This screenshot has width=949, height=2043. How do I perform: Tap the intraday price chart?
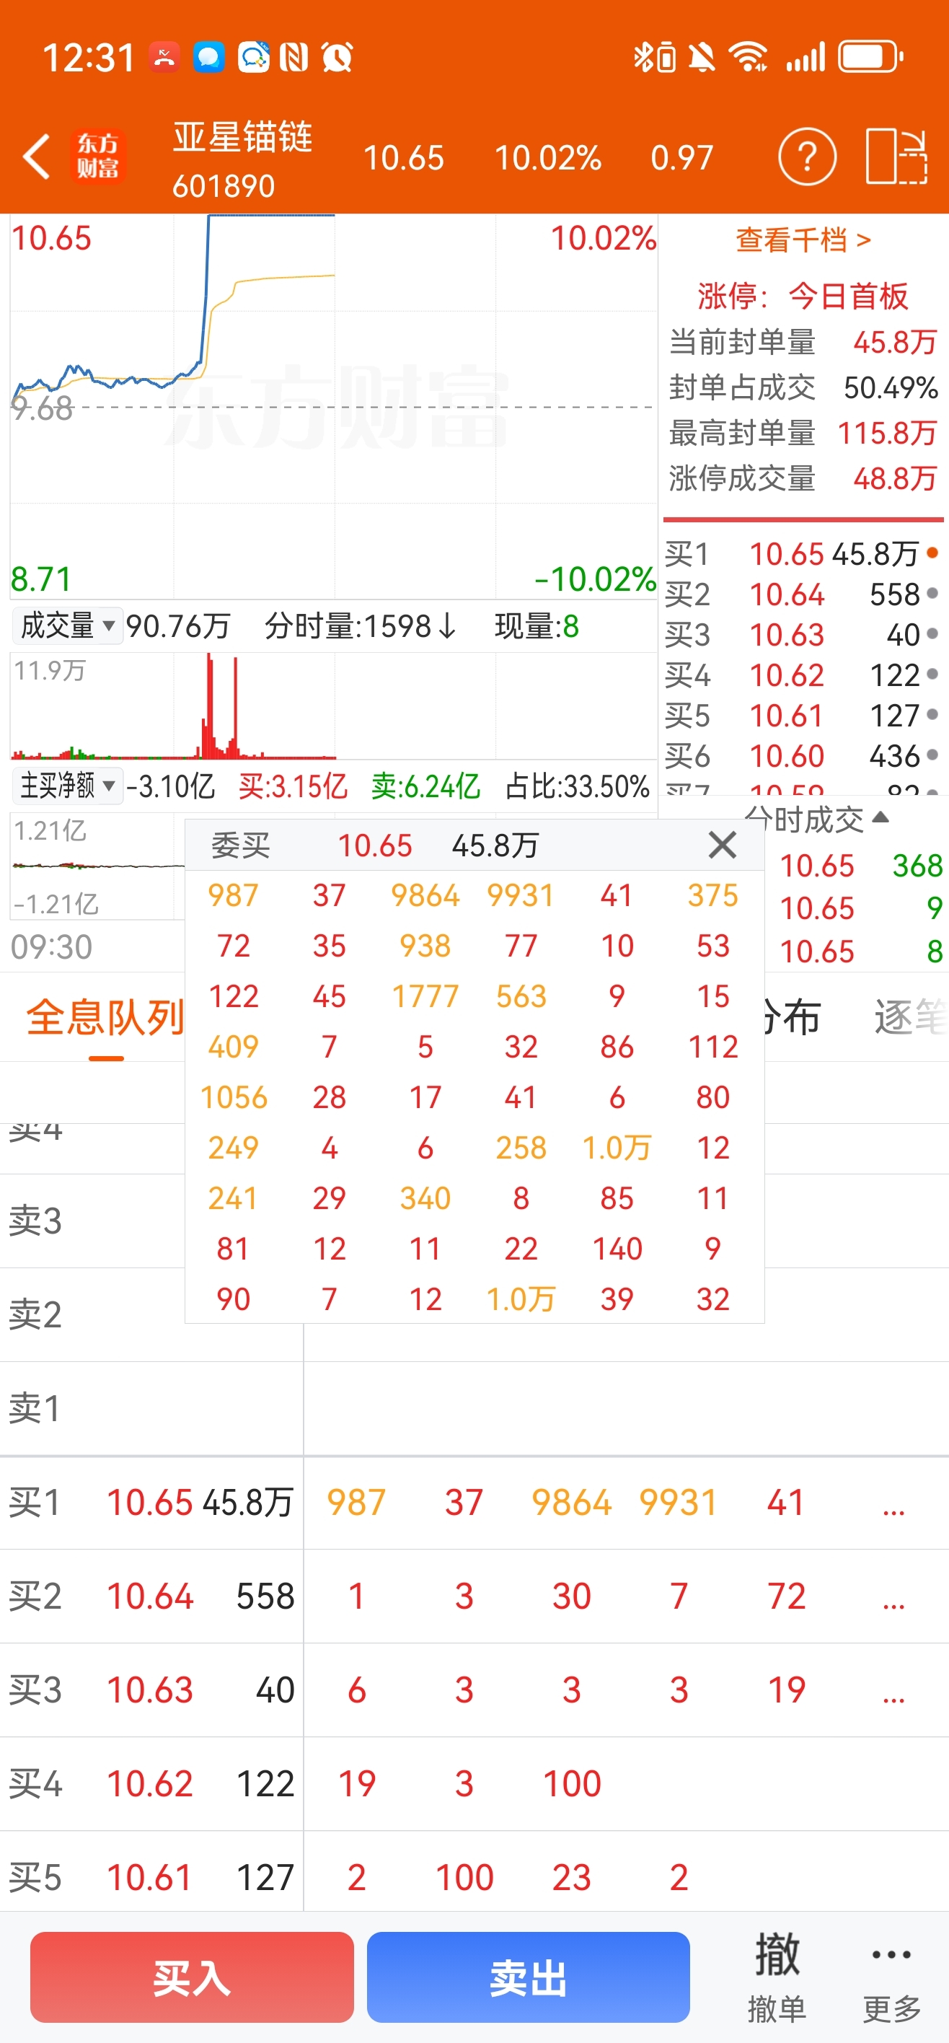coord(333,406)
